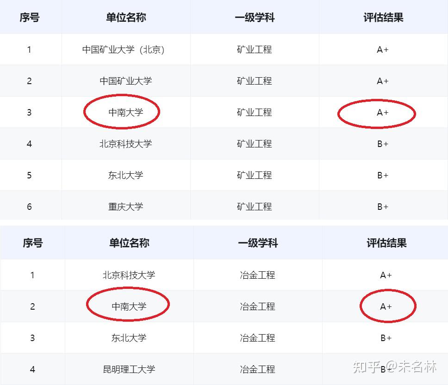The image size is (448, 385).
Task: Click circled 中南大学 in the 冶金工程 table
Action: click(x=129, y=306)
